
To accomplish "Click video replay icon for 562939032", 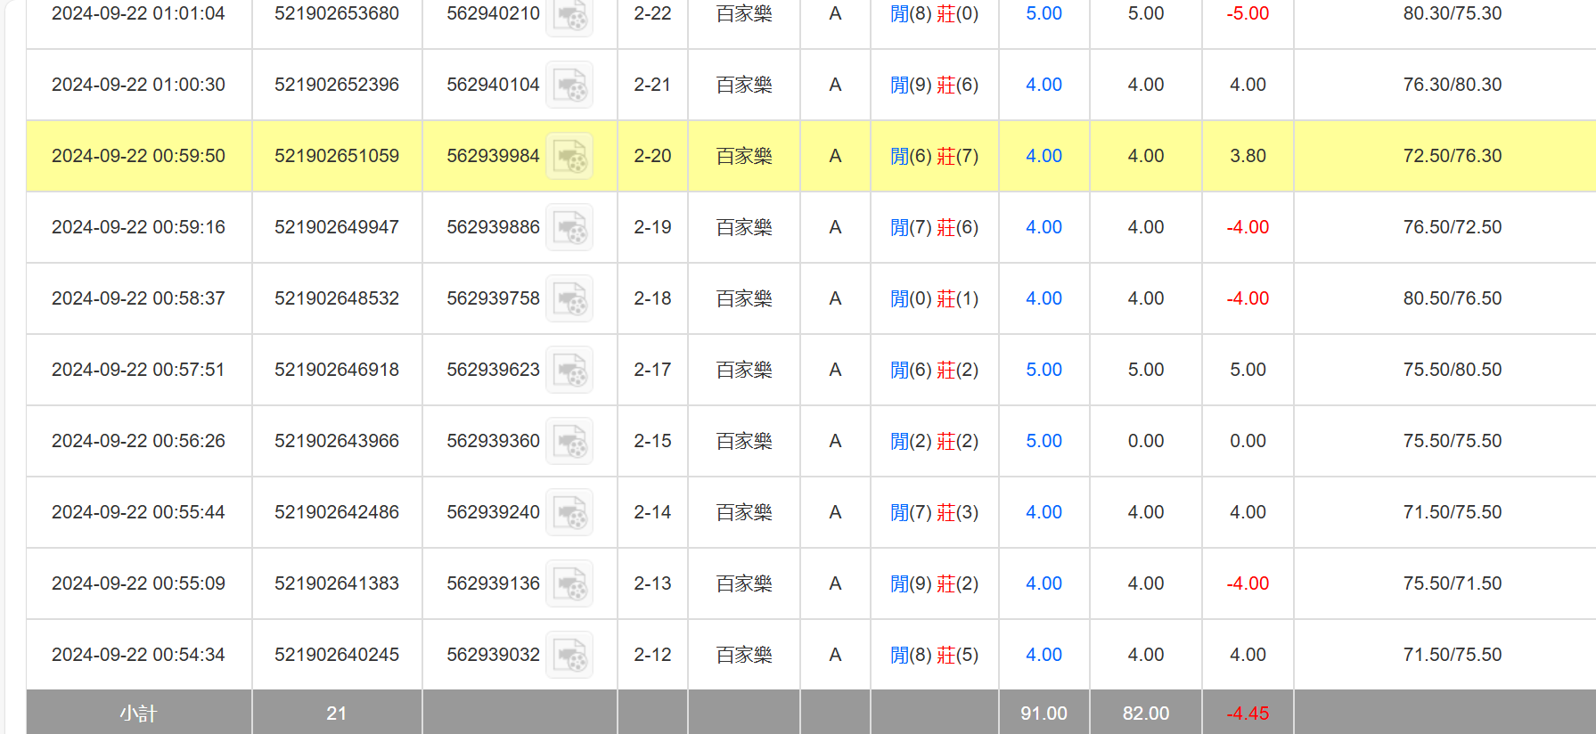I will click(569, 656).
